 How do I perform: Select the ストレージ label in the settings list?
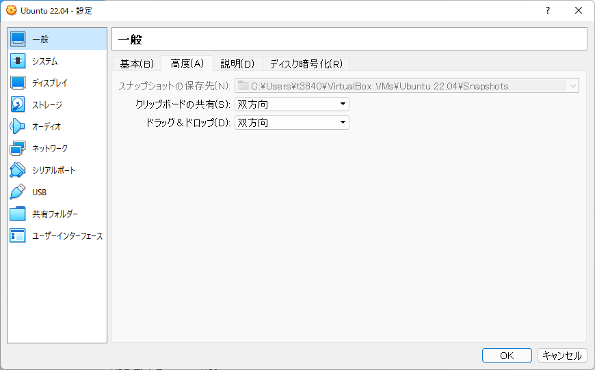tap(47, 105)
